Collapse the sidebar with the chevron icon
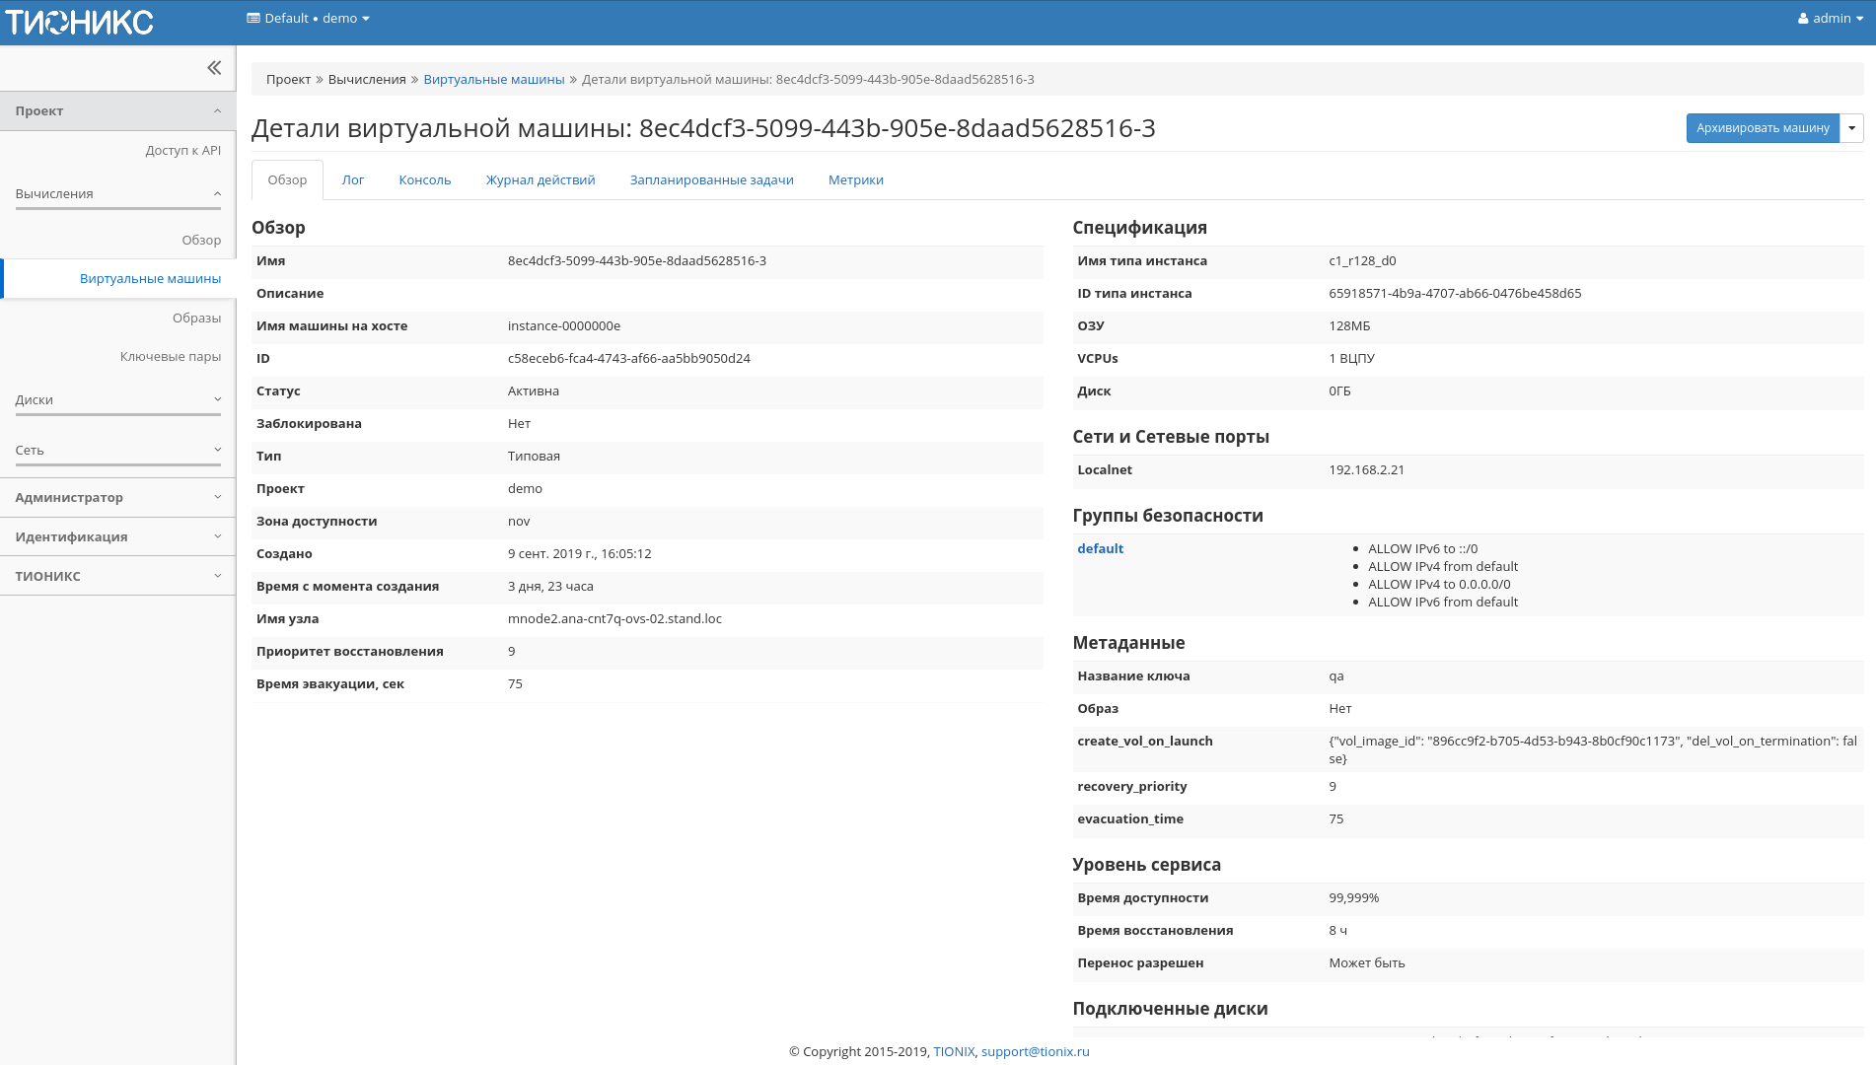Image resolution: width=1876 pixels, height=1065 pixels. tap(213, 67)
